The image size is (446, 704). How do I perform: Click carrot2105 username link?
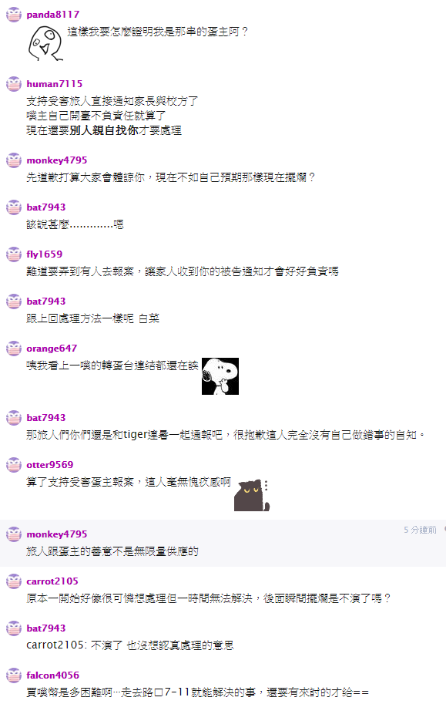click(x=52, y=581)
